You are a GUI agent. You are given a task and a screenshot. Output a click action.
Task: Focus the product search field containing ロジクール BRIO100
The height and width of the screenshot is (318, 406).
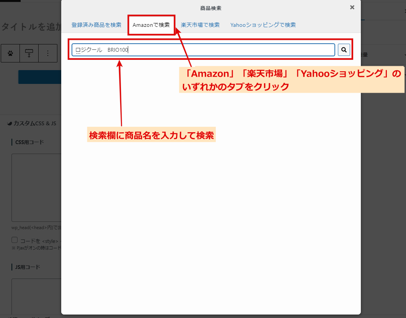pos(203,50)
